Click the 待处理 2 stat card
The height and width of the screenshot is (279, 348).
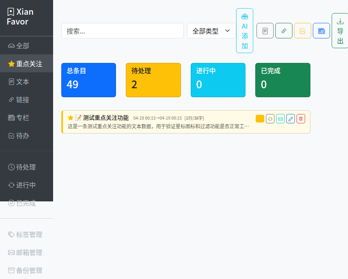153,80
